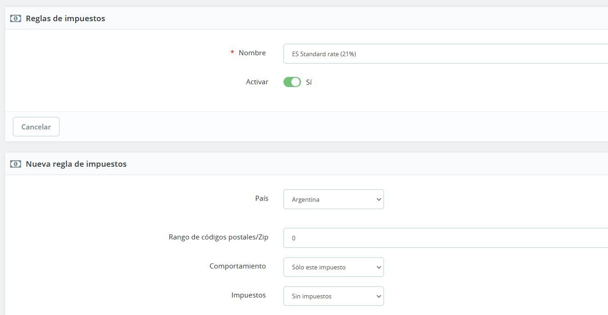608x315 pixels.
Task: Focus the Nombre text field
Action: click(443, 54)
